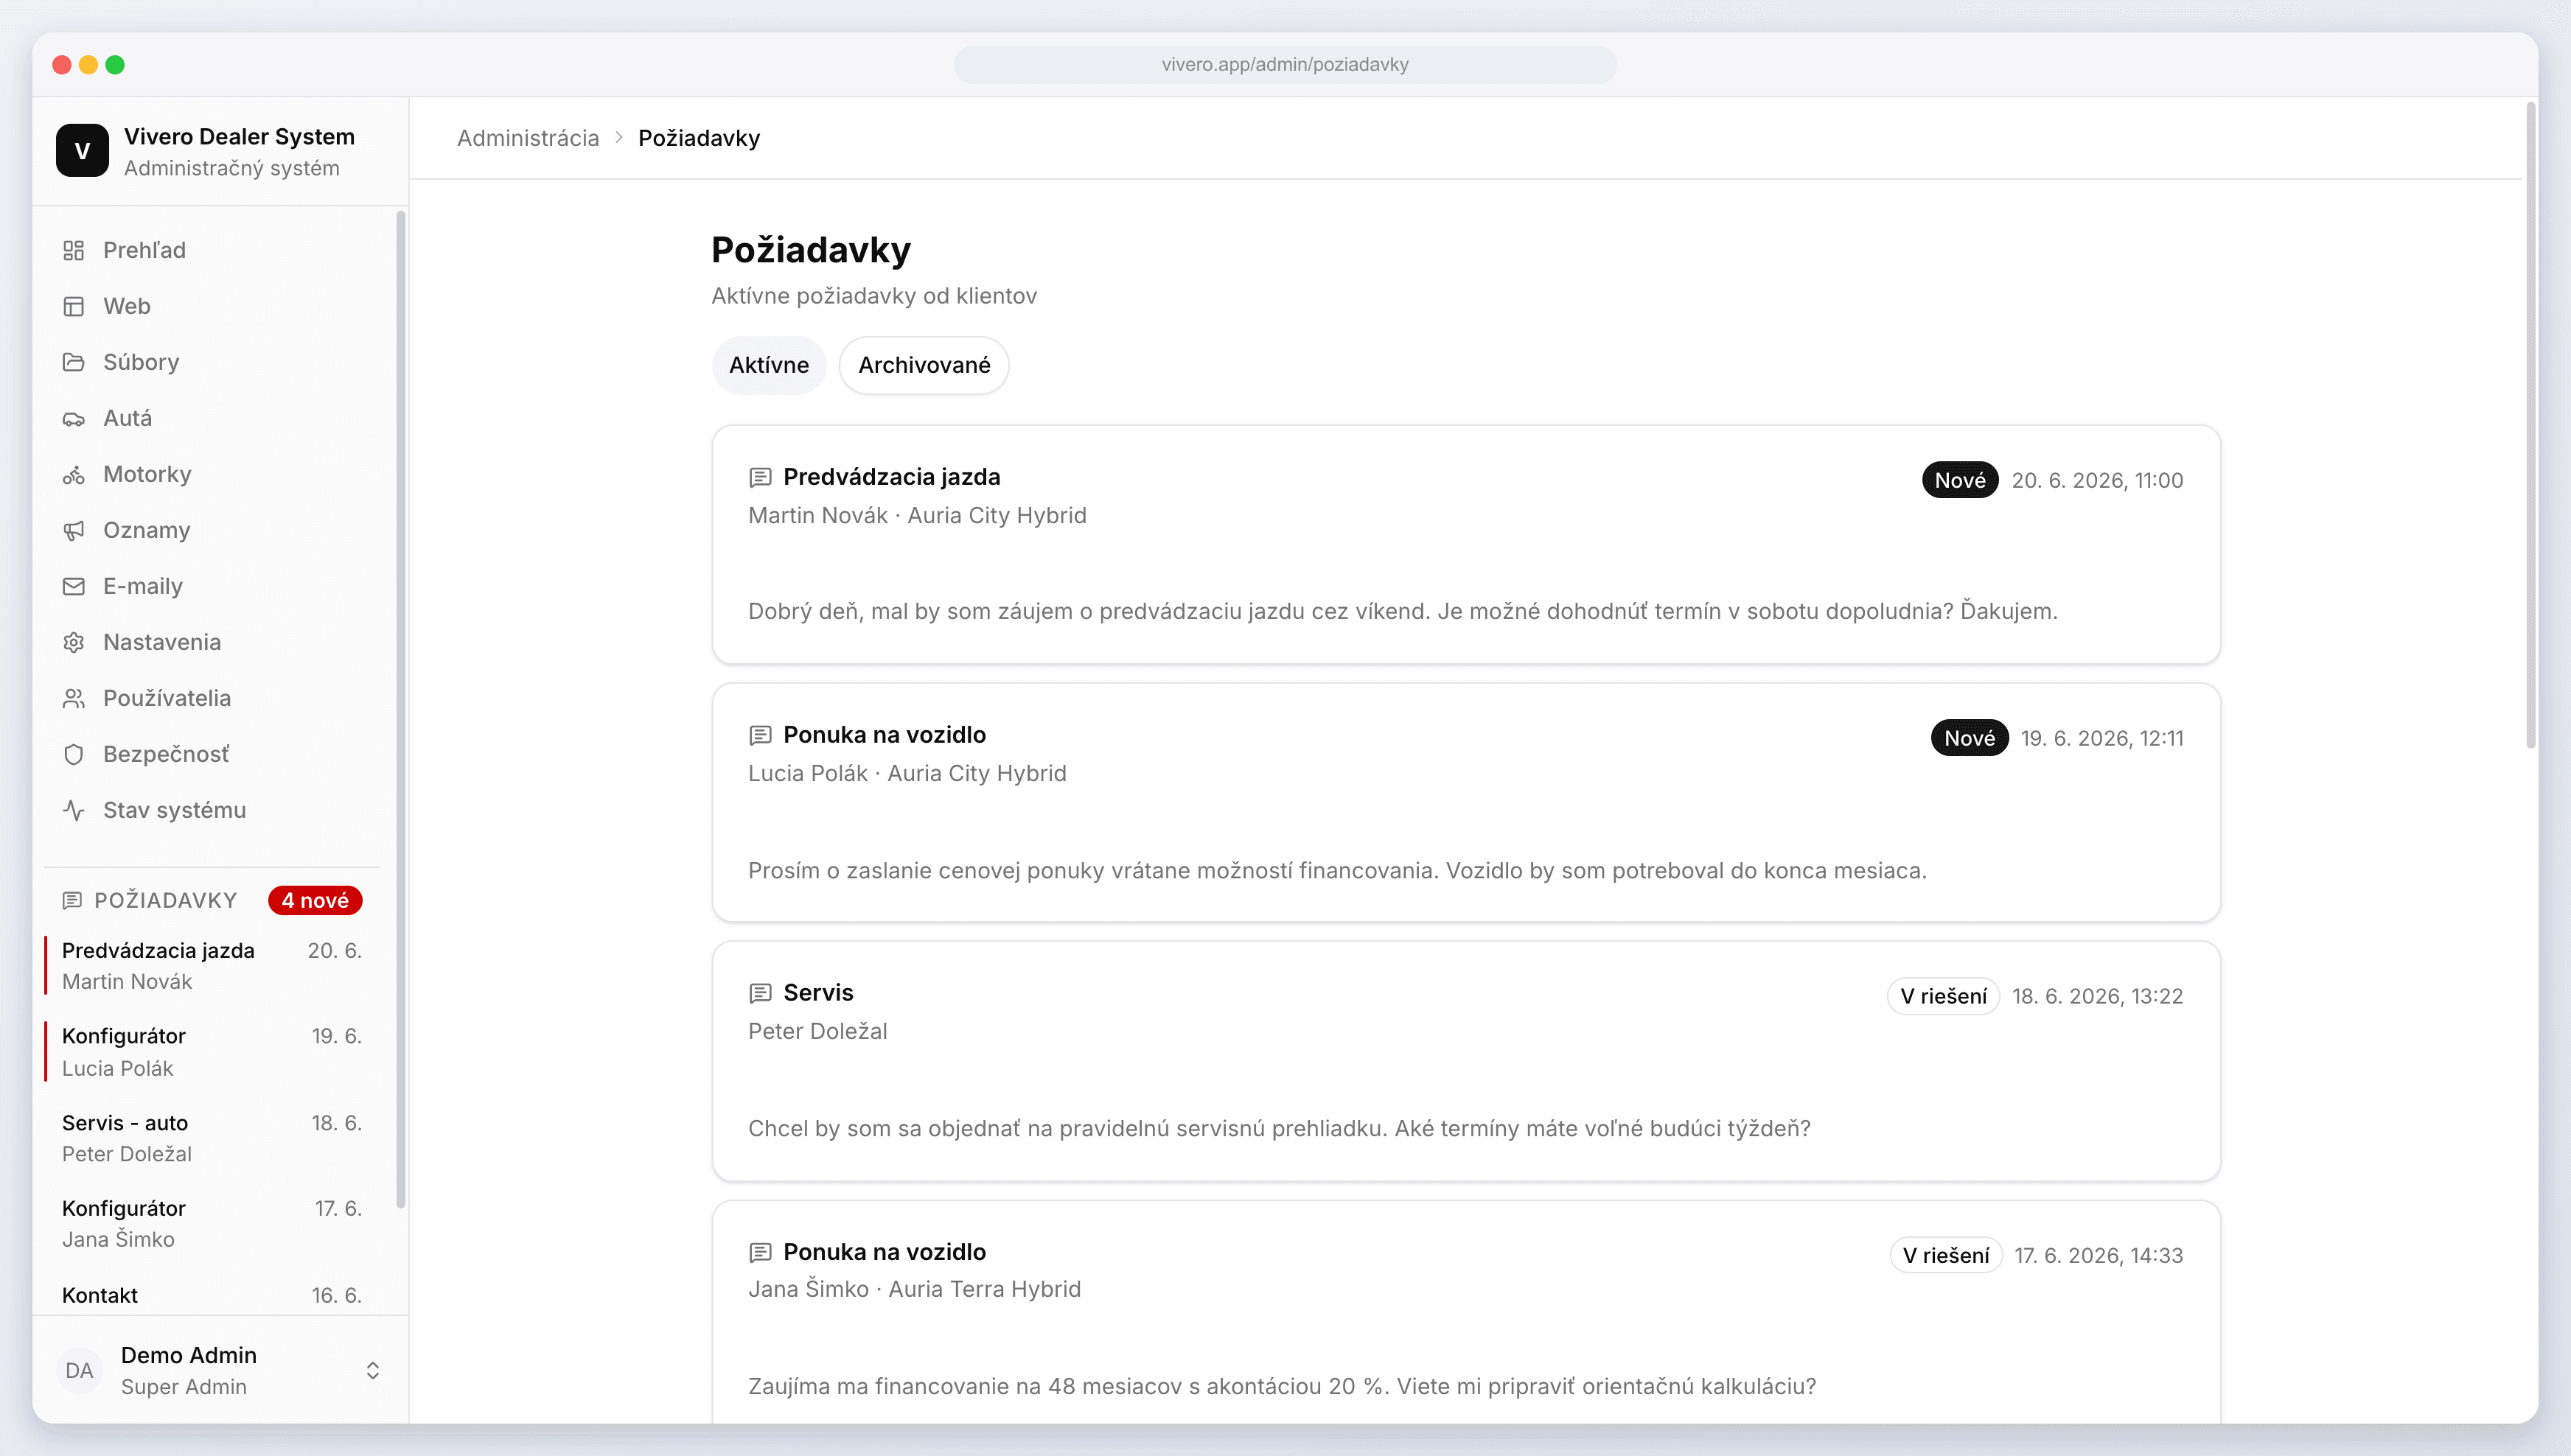Select the Autá car icon
Screen dimensions: 2571x1456
click(x=73, y=418)
